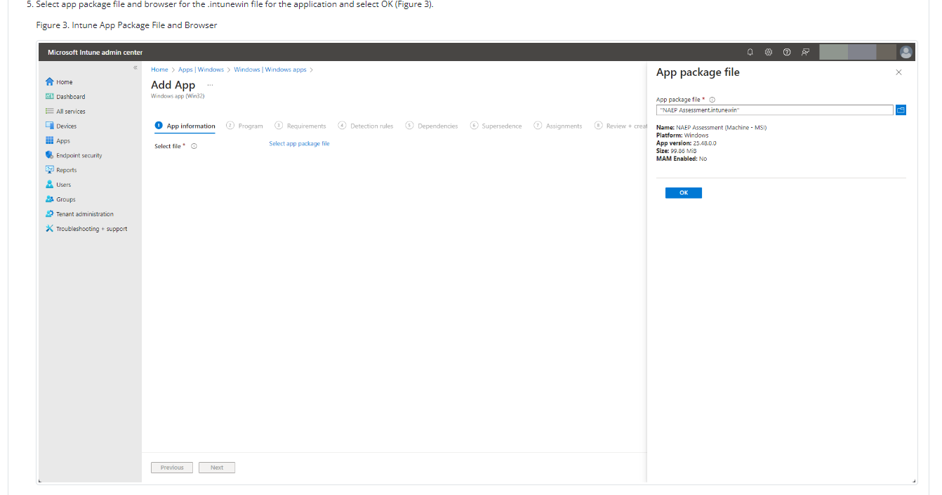Image resolution: width=942 pixels, height=495 pixels.
Task: Click the Troubleshooting + support wrench icon
Action: click(50, 229)
